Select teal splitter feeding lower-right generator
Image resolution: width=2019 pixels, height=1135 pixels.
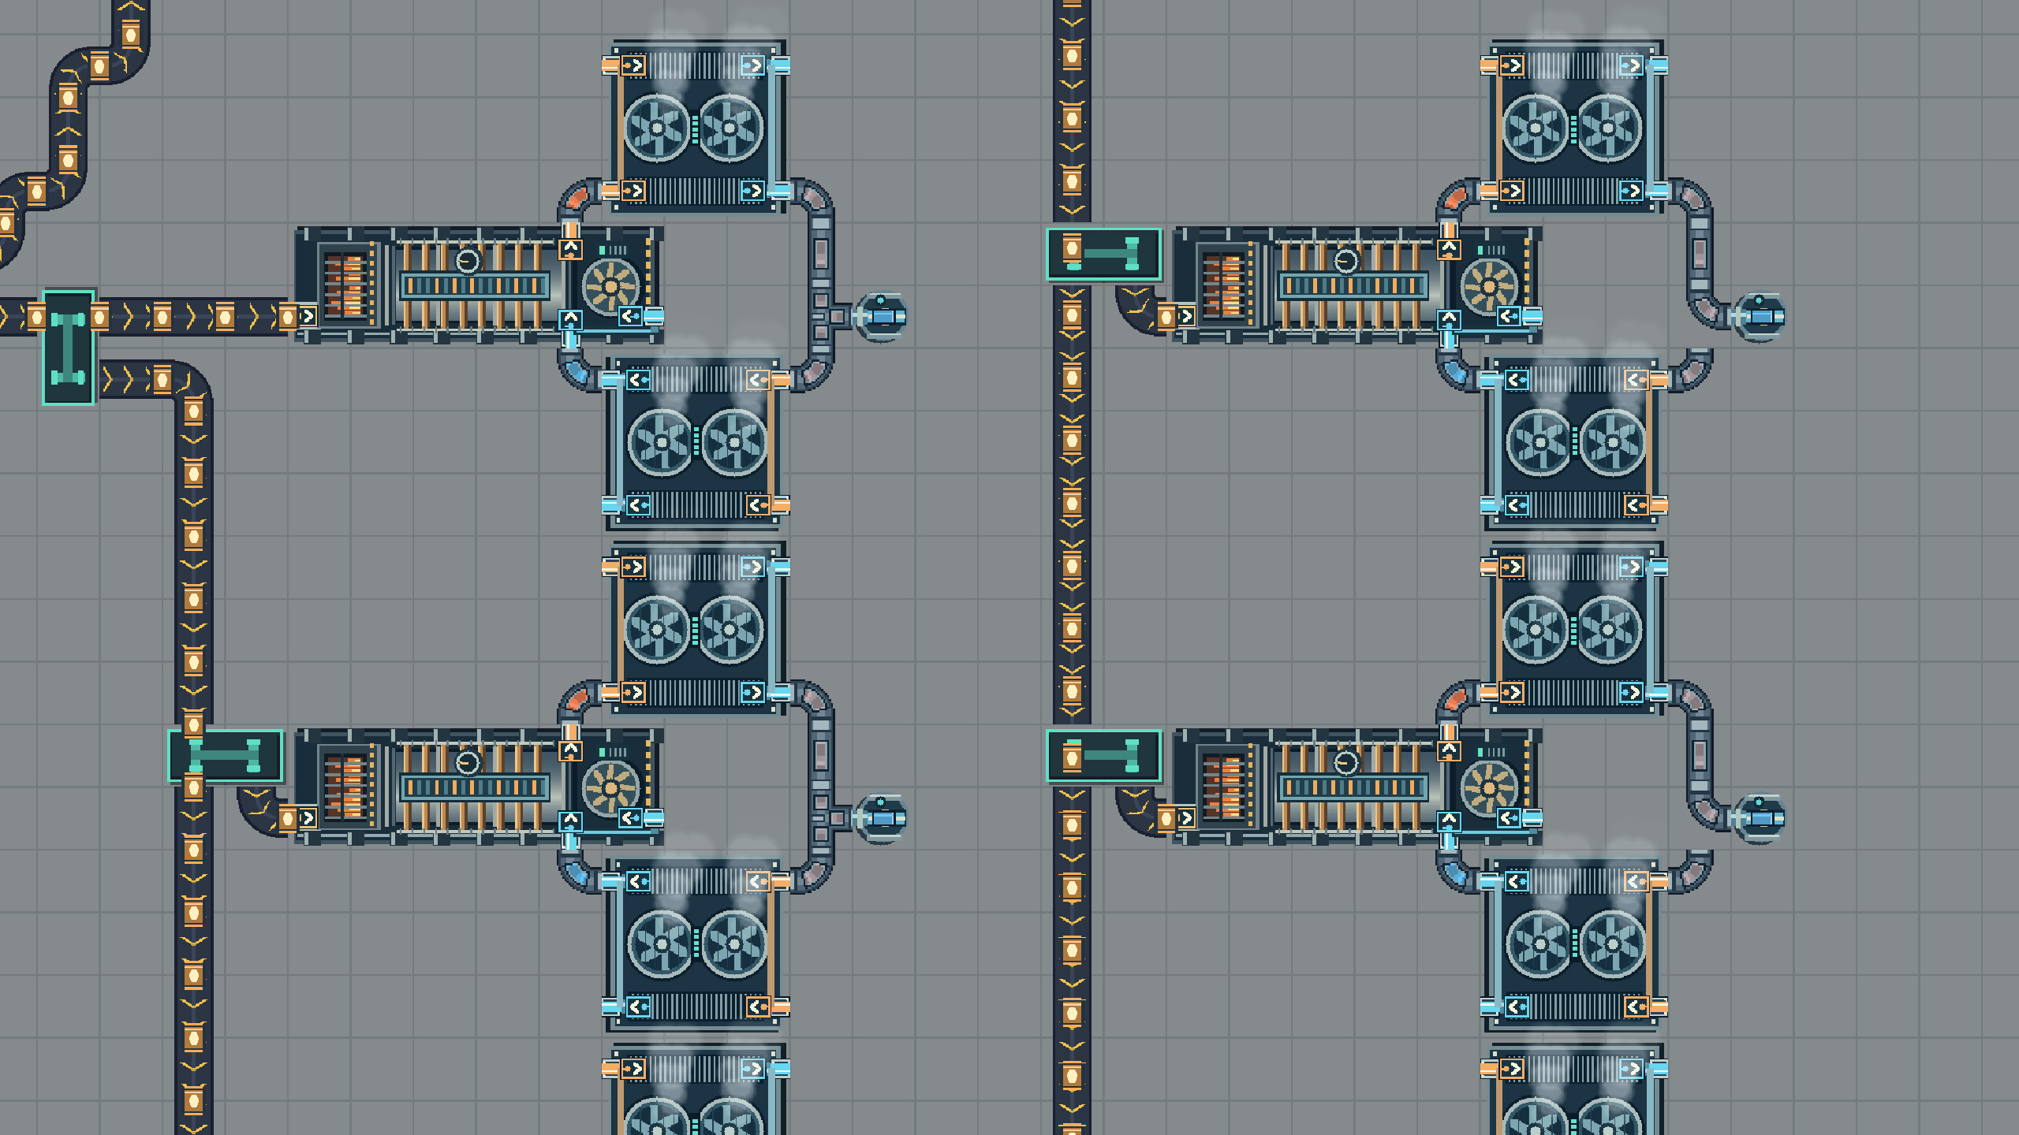click(1104, 756)
